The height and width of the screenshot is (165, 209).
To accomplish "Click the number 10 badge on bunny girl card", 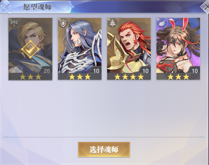I will tap(195, 71).
